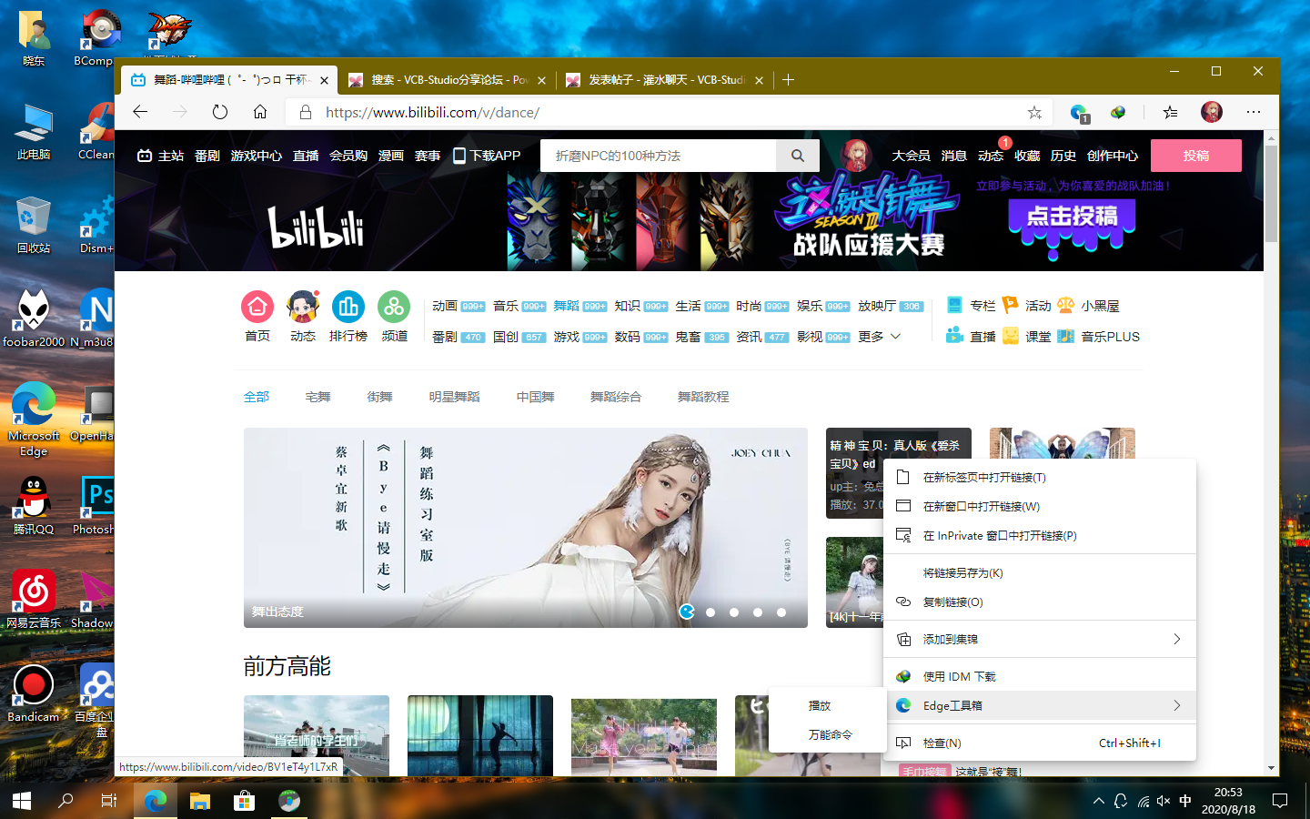Open Task View on the taskbar

pos(109,801)
